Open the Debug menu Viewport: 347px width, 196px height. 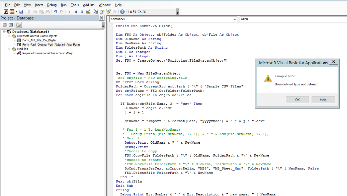(52, 5)
